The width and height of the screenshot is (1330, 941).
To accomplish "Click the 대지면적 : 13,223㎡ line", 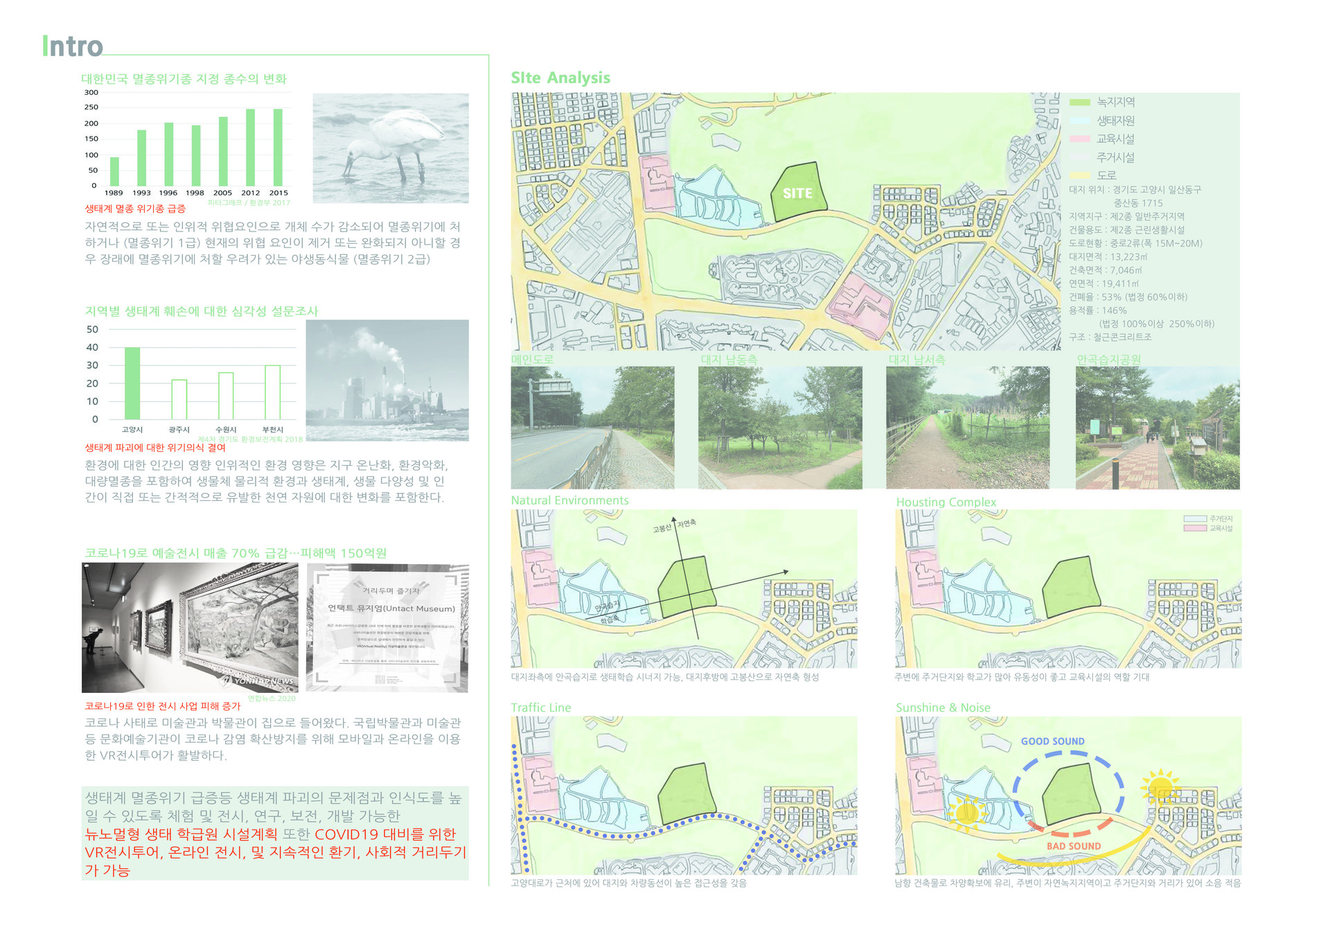I will pyautogui.click(x=1108, y=256).
